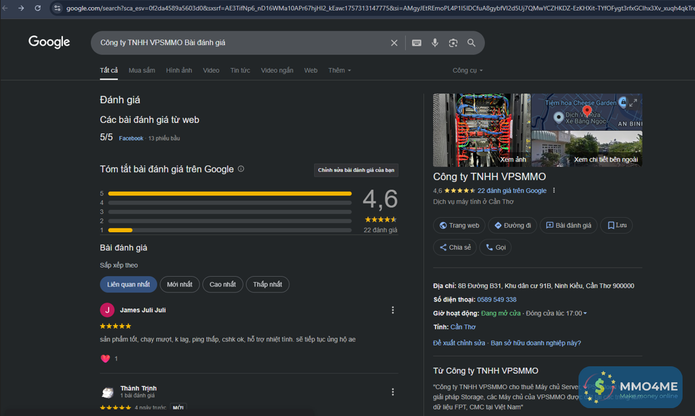The width and height of the screenshot is (695, 416).
Task: Click the Gọi call button
Action: click(x=495, y=247)
